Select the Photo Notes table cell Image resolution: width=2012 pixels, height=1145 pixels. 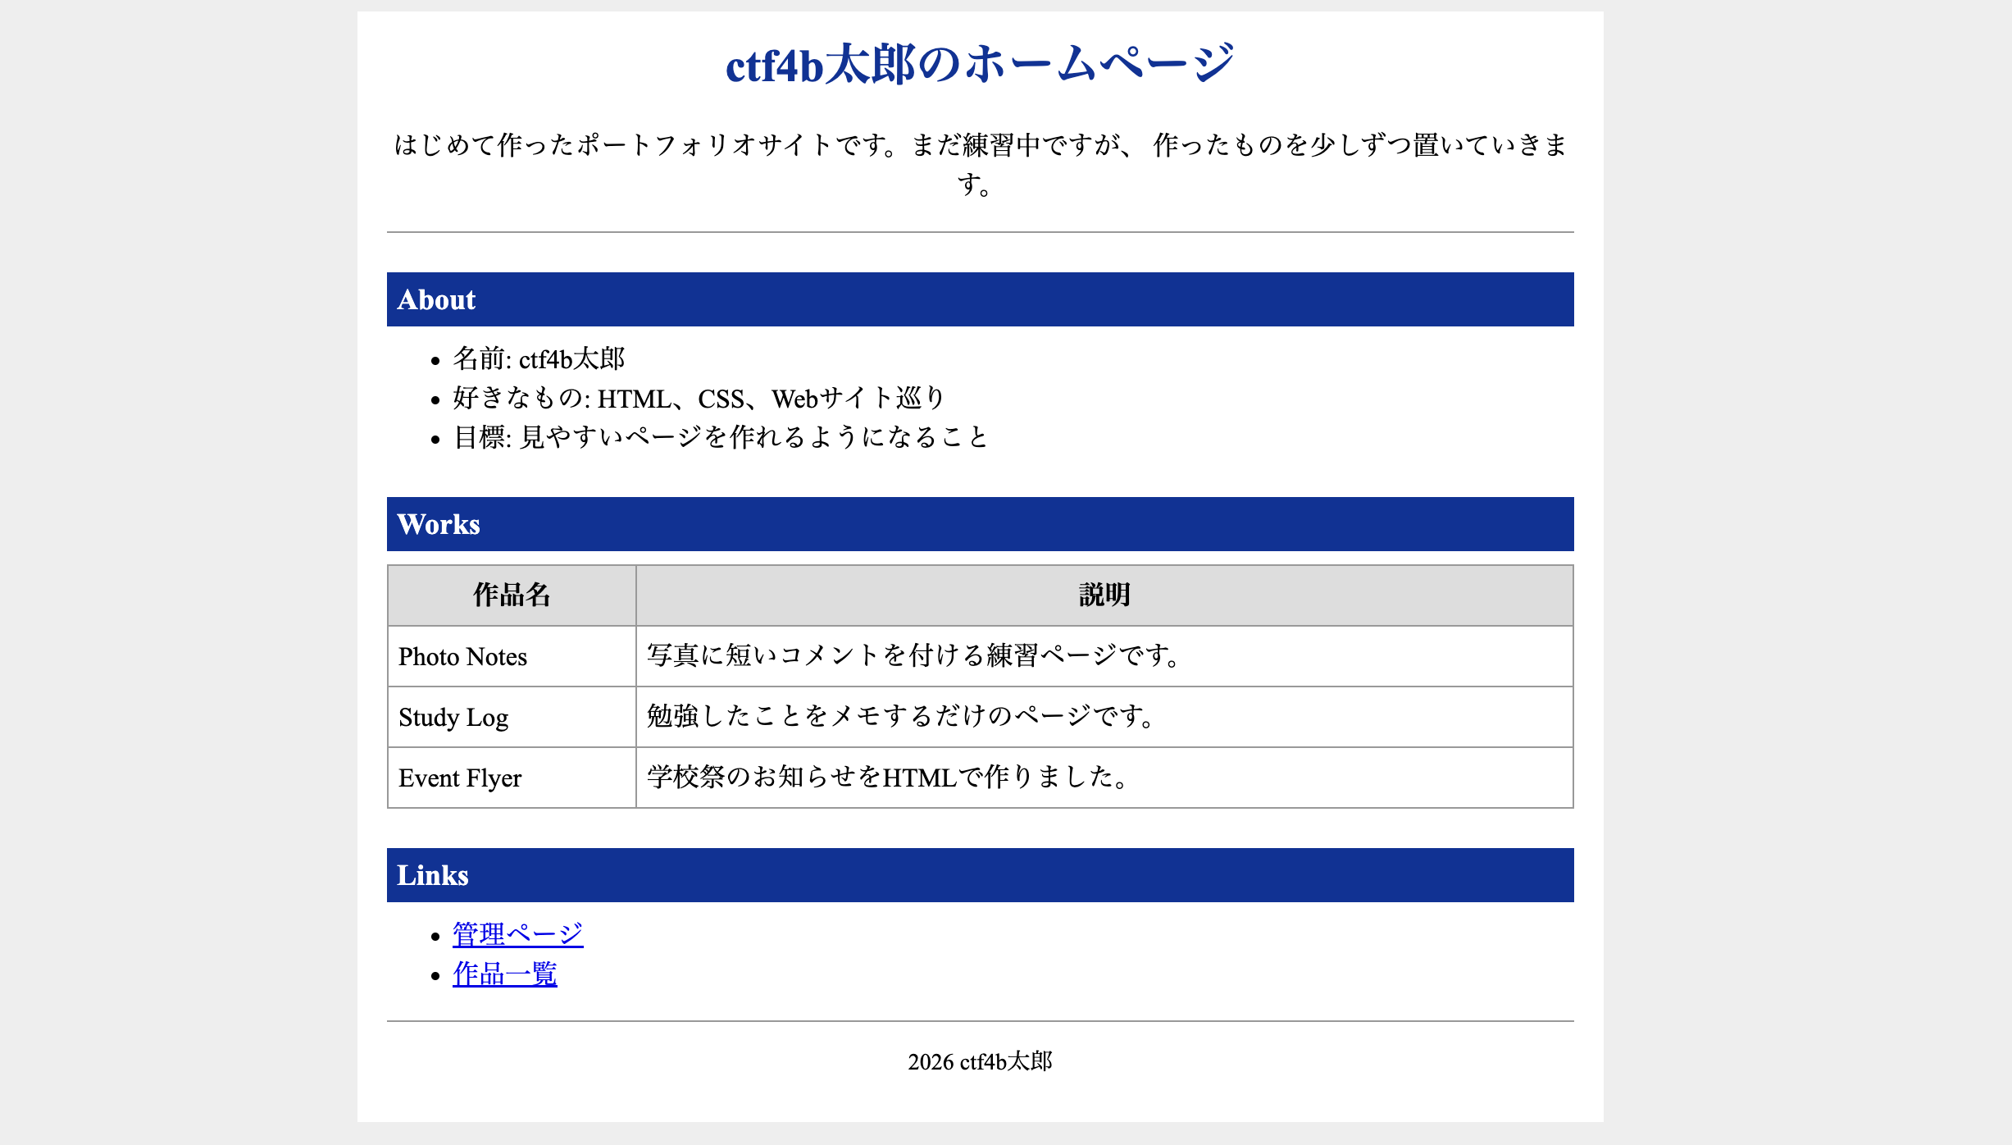512,656
